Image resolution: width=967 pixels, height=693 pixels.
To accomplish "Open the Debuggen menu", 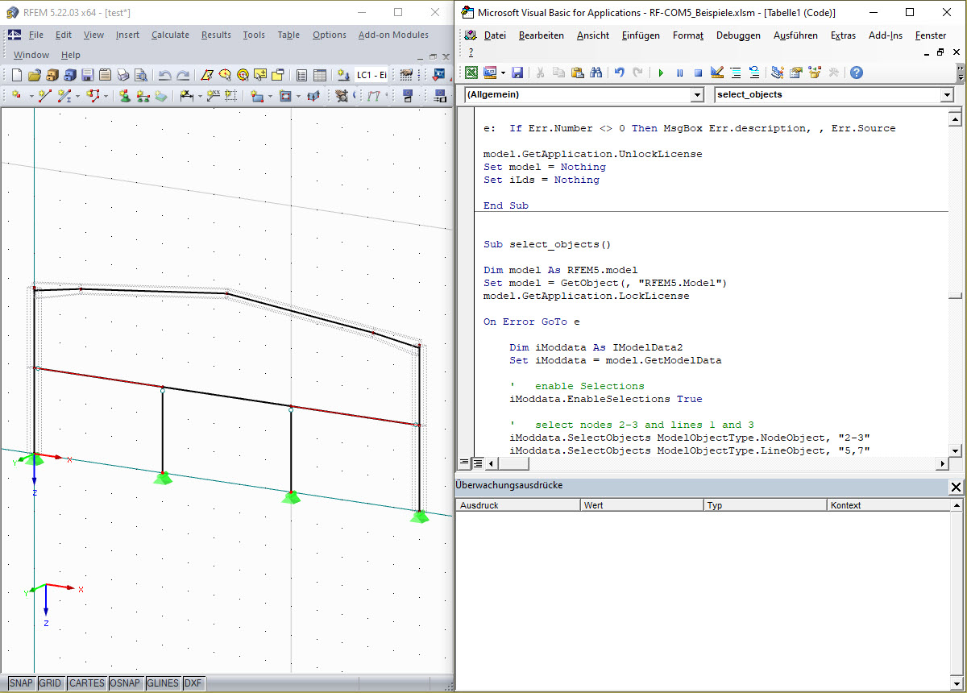I will [738, 35].
